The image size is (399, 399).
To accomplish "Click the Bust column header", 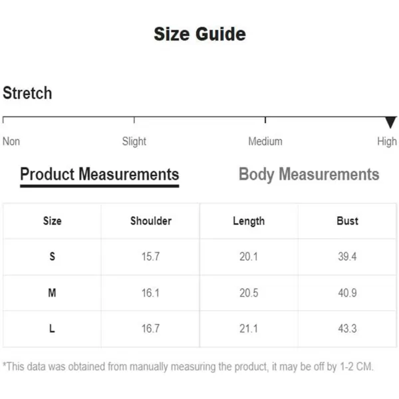I will tap(347, 221).
